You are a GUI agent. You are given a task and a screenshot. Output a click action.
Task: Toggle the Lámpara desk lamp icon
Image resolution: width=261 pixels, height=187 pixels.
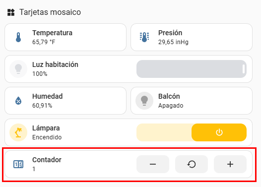(18, 132)
